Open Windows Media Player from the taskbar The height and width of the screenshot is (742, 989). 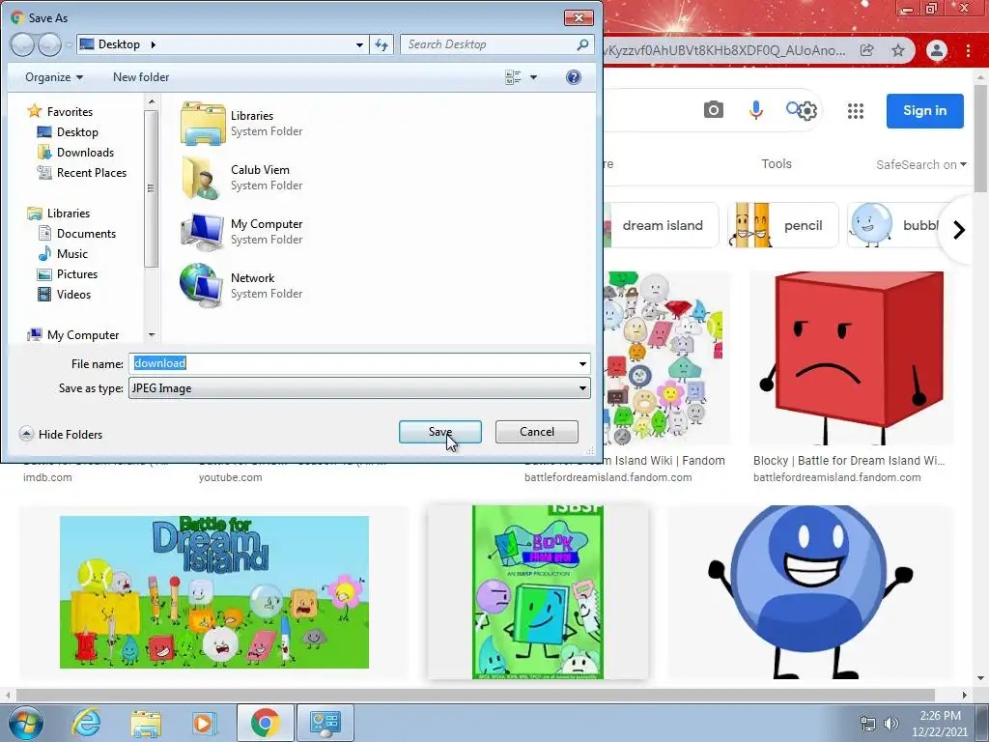205,723
